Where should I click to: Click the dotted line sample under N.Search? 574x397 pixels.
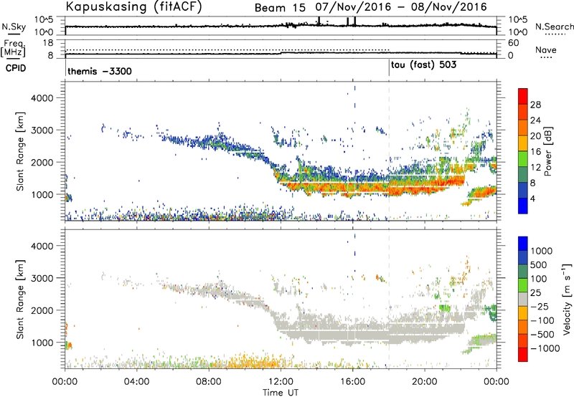click(555, 34)
